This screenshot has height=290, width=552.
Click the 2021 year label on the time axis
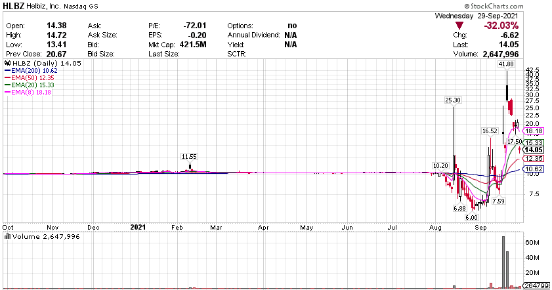138,228
